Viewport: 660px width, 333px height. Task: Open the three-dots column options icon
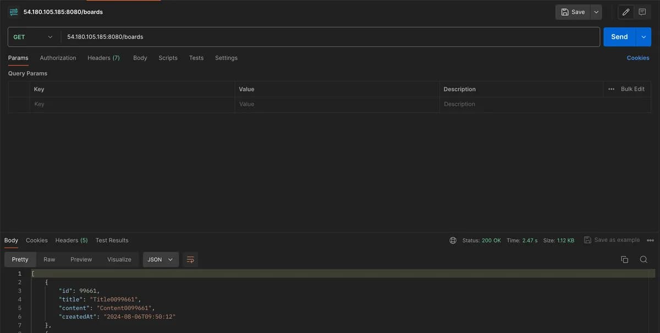(611, 89)
